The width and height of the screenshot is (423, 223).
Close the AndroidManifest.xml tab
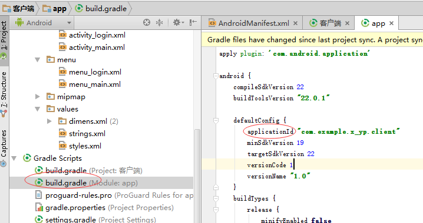point(295,23)
